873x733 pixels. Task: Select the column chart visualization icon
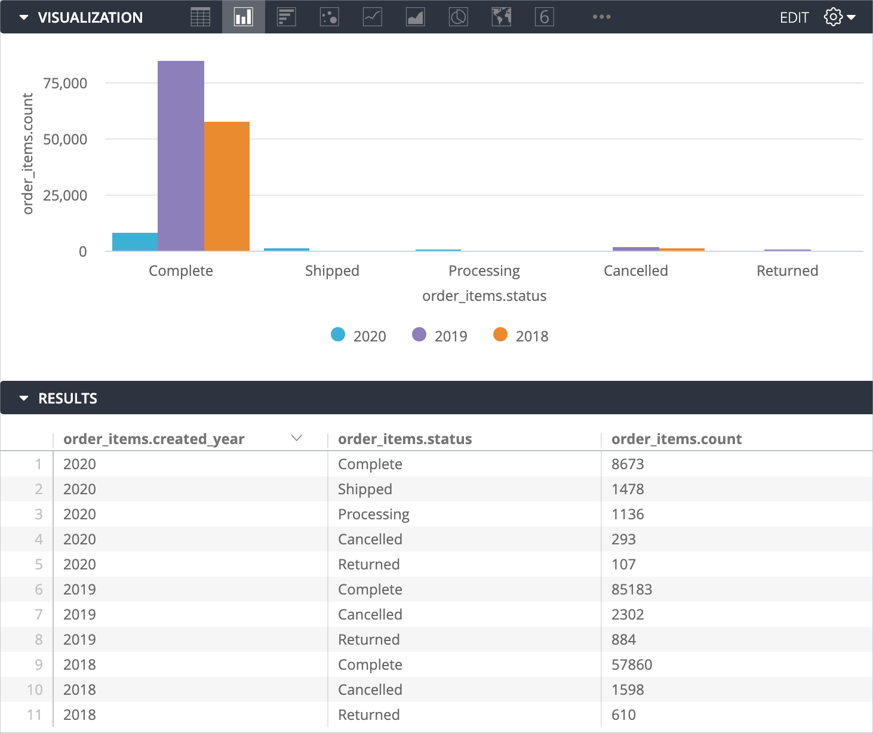point(244,17)
